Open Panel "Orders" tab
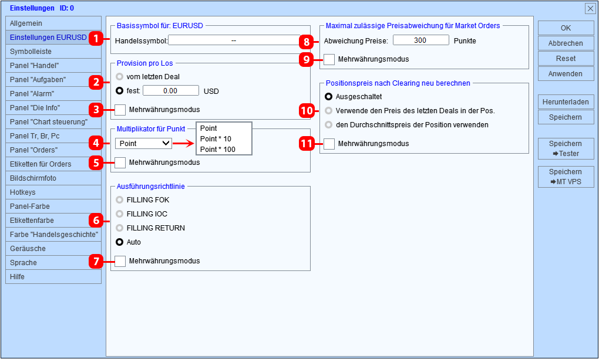The width and height of the screenshot is (599, 359). point(53,150)
